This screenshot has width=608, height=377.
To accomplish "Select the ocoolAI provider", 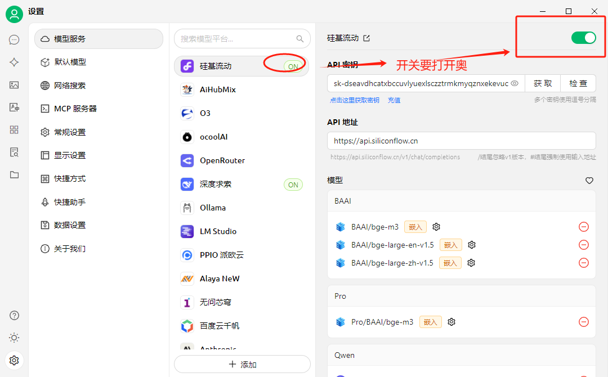I will (242, 137).
